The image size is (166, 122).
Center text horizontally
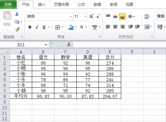tap(115, 27)
